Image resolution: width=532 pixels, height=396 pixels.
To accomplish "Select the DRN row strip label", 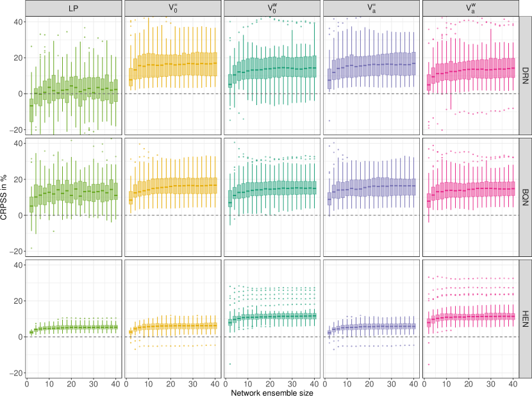I will point(525,76).
